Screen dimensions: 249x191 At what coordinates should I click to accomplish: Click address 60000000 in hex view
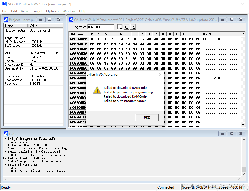(x=79, y=39)
